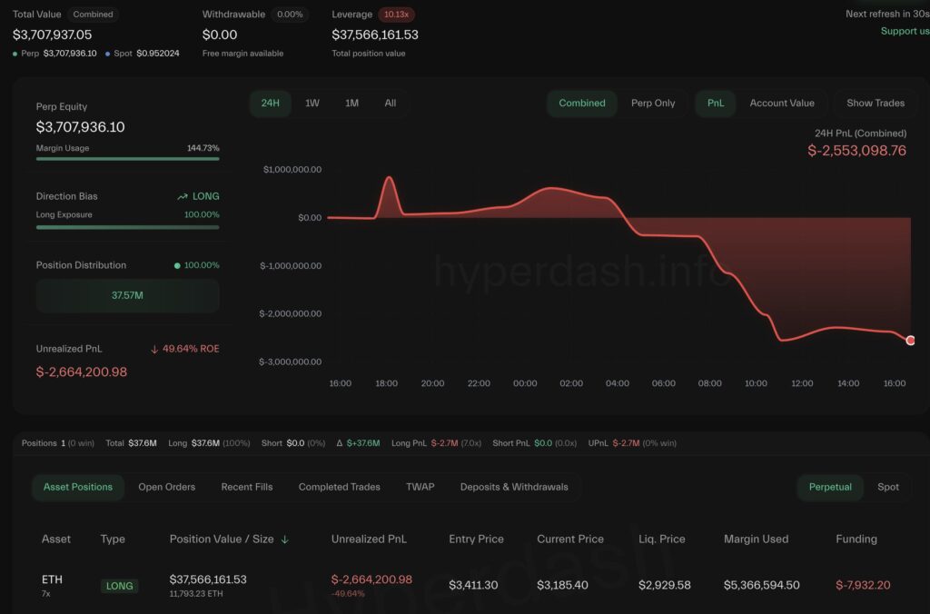Viewport: 930px width, 614px height.
Task: Switch to the Completed Trades tab
Action: [x=338, y=487]
